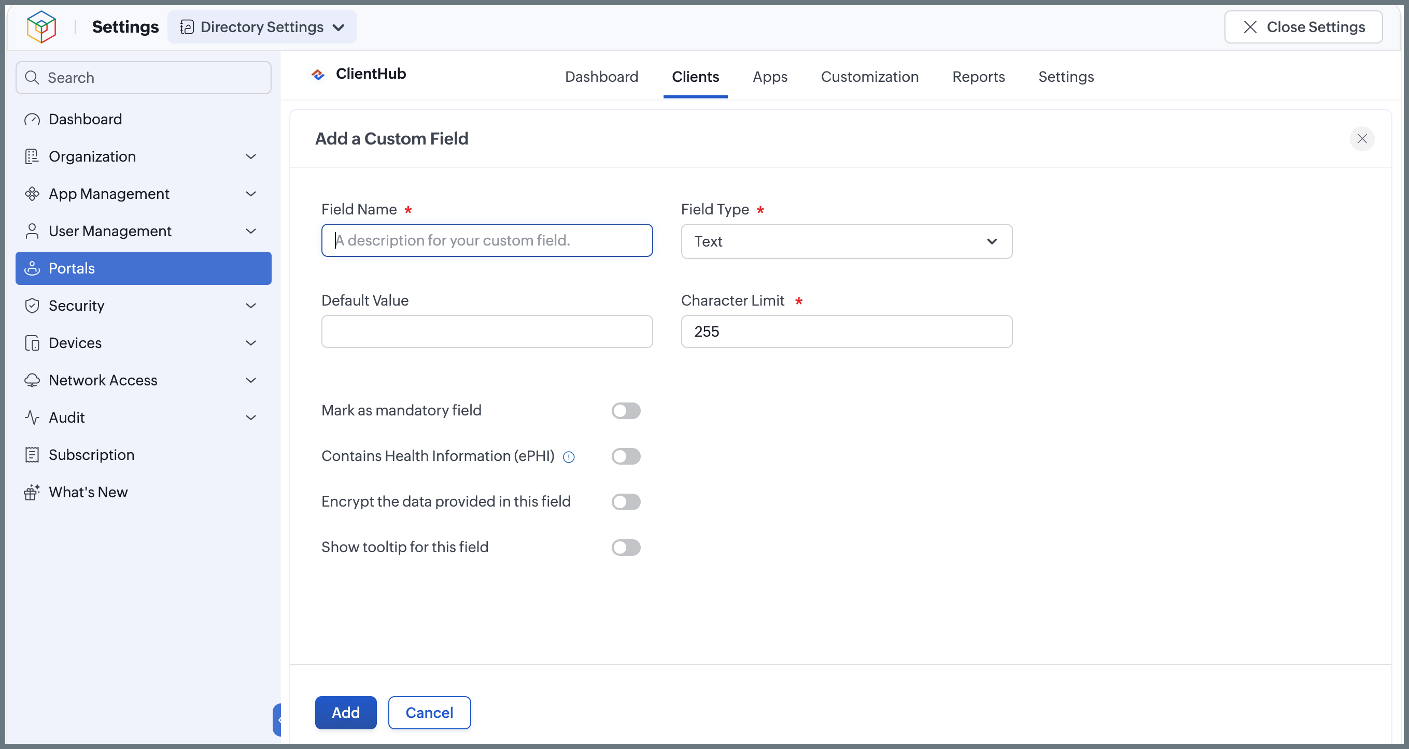Image resolution: width=1409 pixels, height=749 pixels.
Task: Click the Add button
Action: point(346,712)
